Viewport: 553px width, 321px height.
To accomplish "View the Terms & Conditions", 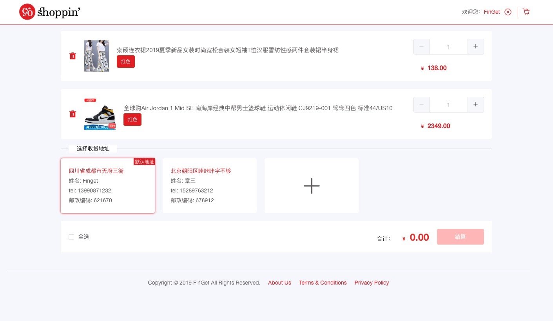I will [323, 283].
